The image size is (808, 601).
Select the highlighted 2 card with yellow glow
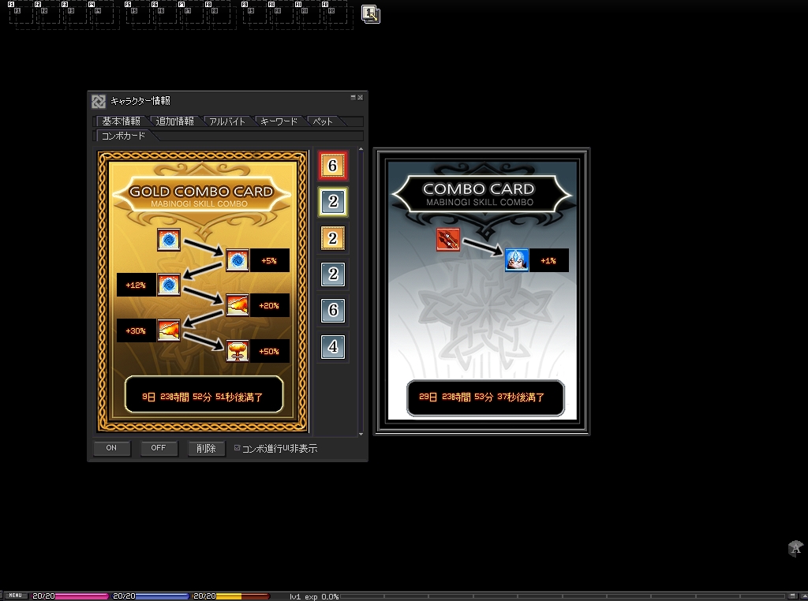tap(333, 201)
